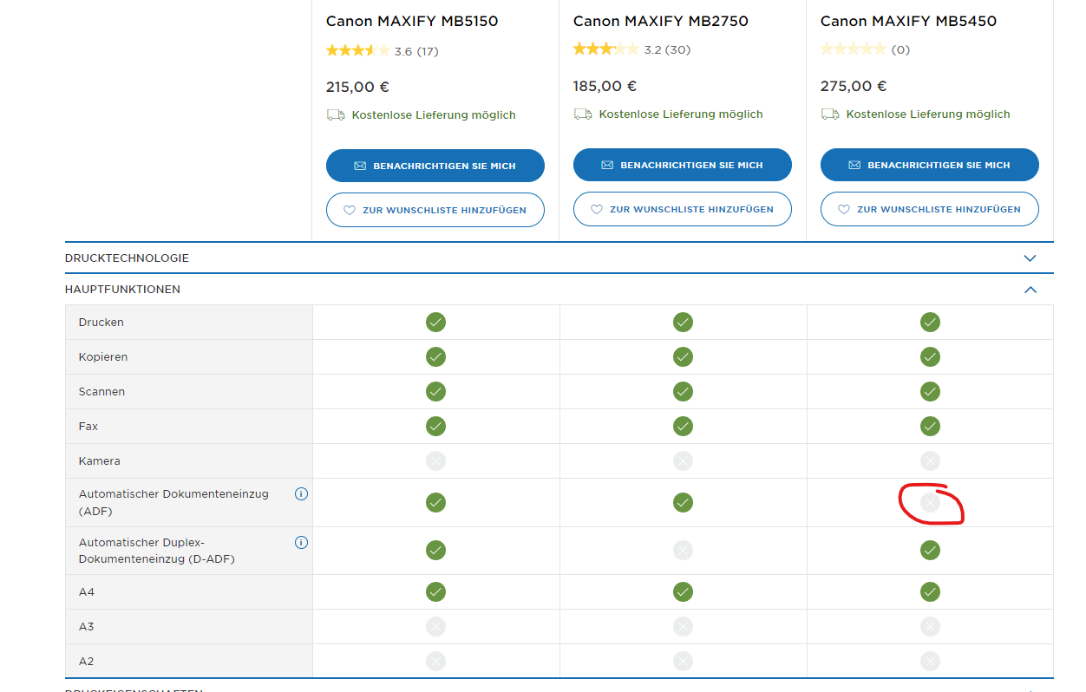Open the Canon MAXIFY MB5450 product title
The height and width of the screenshot is (692, 1086).
tap(908, 21)
